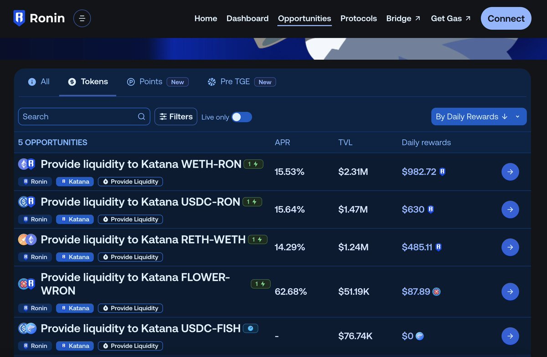Open arrow button for WETH-RON row
Screen dimensions: 547x357
(x=510, y=171)
